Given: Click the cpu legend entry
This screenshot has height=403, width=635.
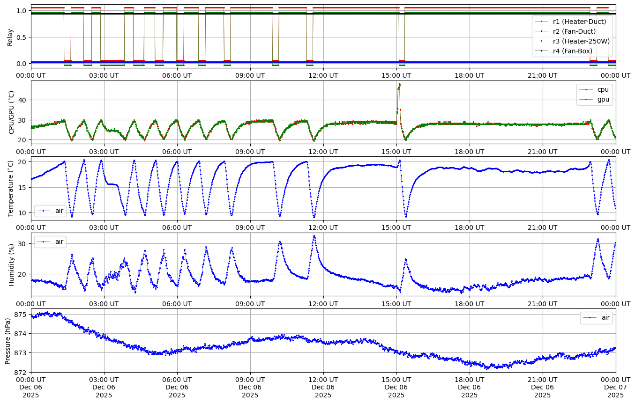Looking at the screenshot, I should point(602,89).
